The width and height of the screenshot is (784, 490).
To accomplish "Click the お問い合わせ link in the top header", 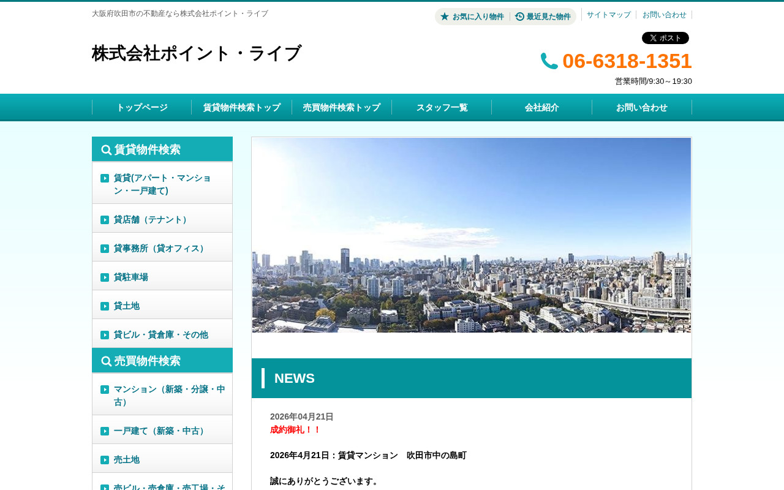I will 665,15.
